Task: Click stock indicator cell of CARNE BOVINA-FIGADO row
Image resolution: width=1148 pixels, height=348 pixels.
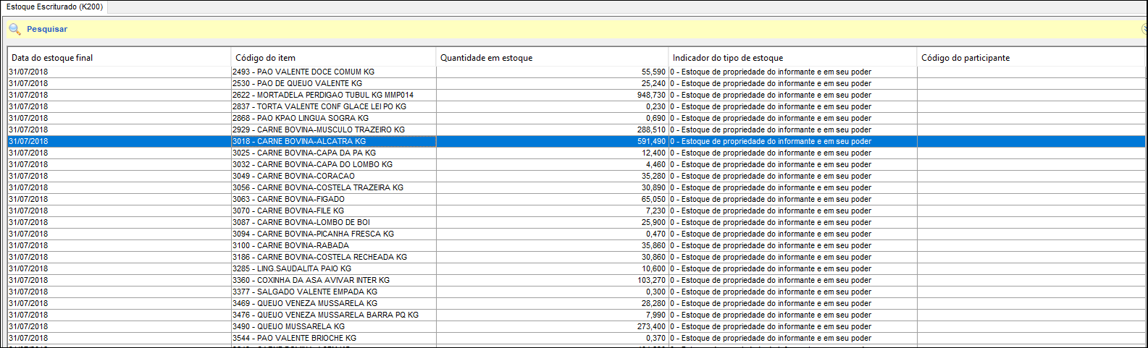Action: [x=793, y=199]
